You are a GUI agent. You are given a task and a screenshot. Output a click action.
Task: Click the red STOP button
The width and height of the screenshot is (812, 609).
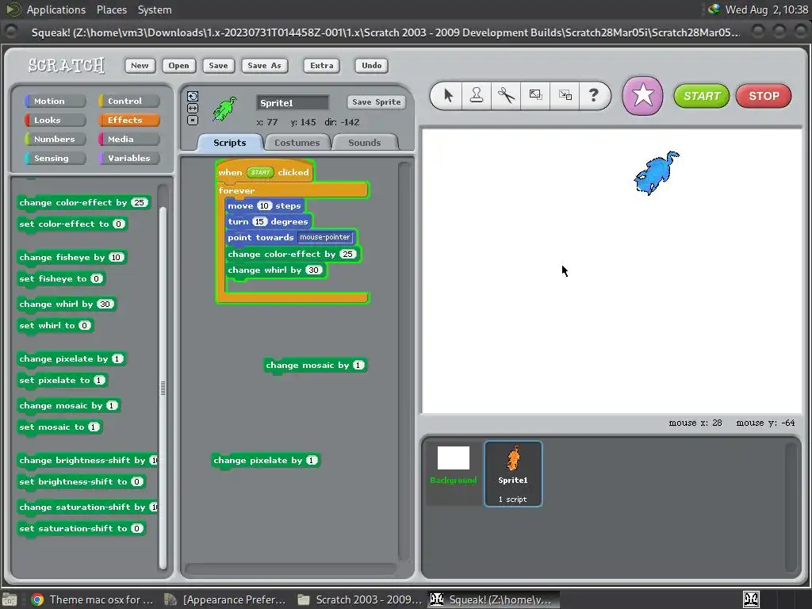[x=764, y=96]
